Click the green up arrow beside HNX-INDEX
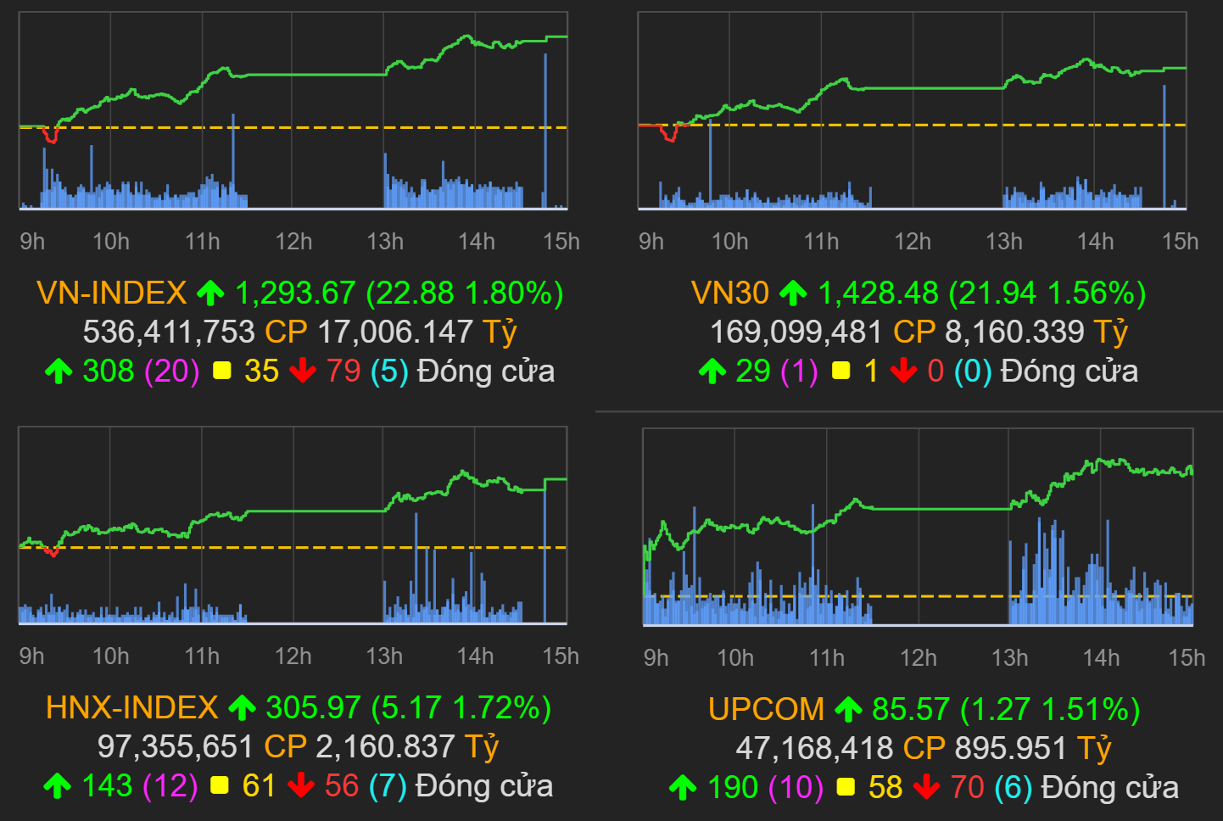The height and width of the screenshot is (821, 1223). click(242, 708)
